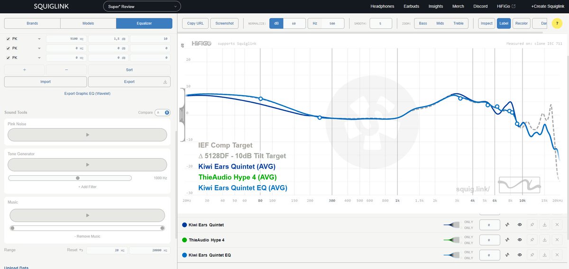
Task: Click the squig.link wave logo on graph
Action: (519, 185)
